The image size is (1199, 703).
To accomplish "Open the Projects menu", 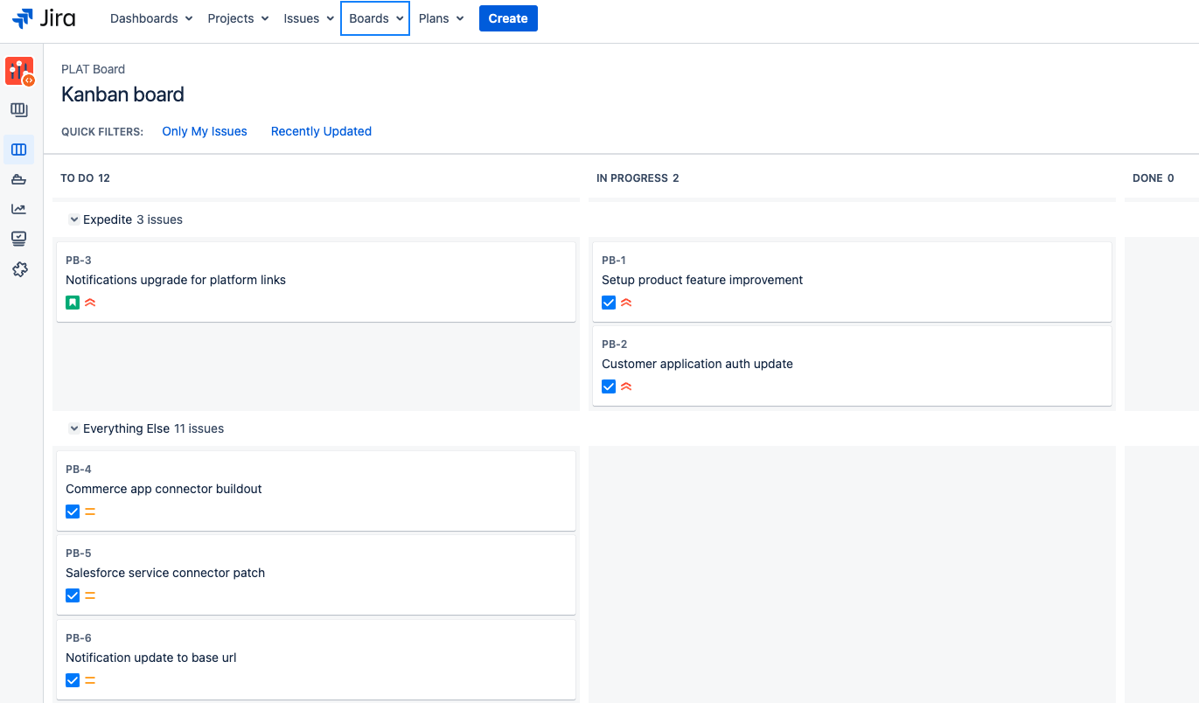I will point(238,18).
